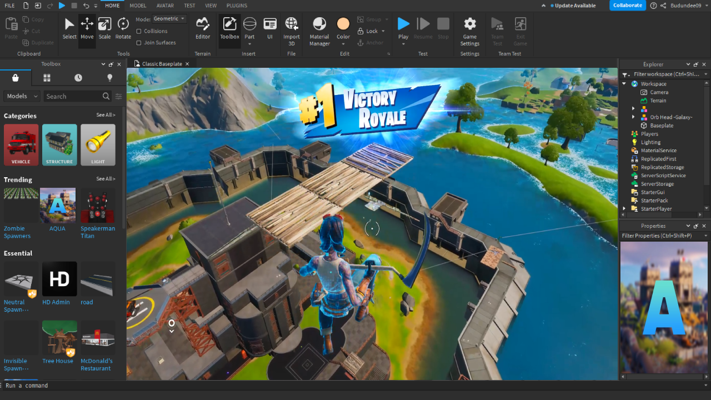The image size is (711, 400).
Task: Open the Models category dropdown
Action: point(22,96)
